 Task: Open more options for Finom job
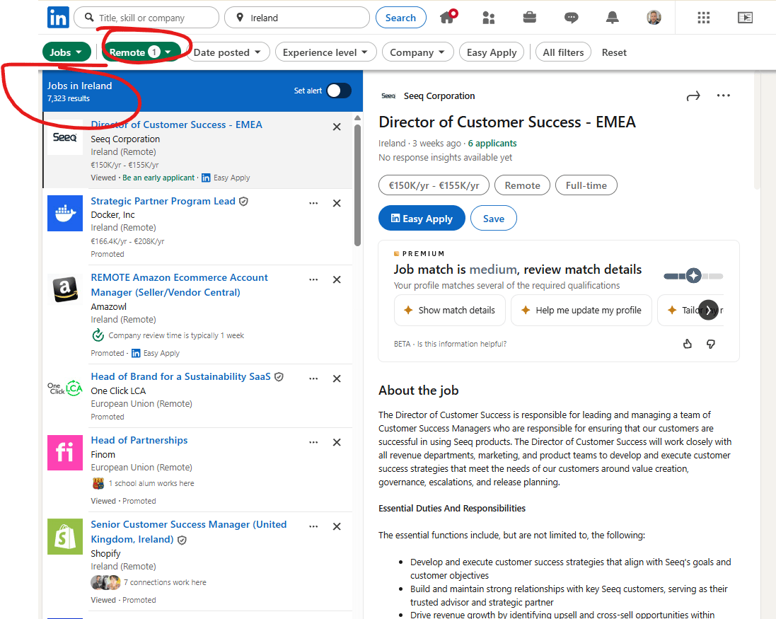[313, 442]
